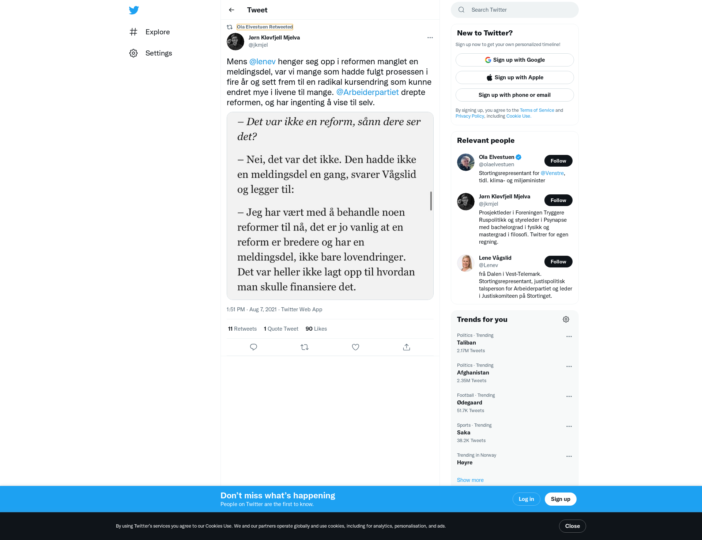The height and width of the screenshot is (540, 702).
Task: Open Jørn Kløvfjell Mjelva's avatar in tweet
Action: (x=235, y=42)
